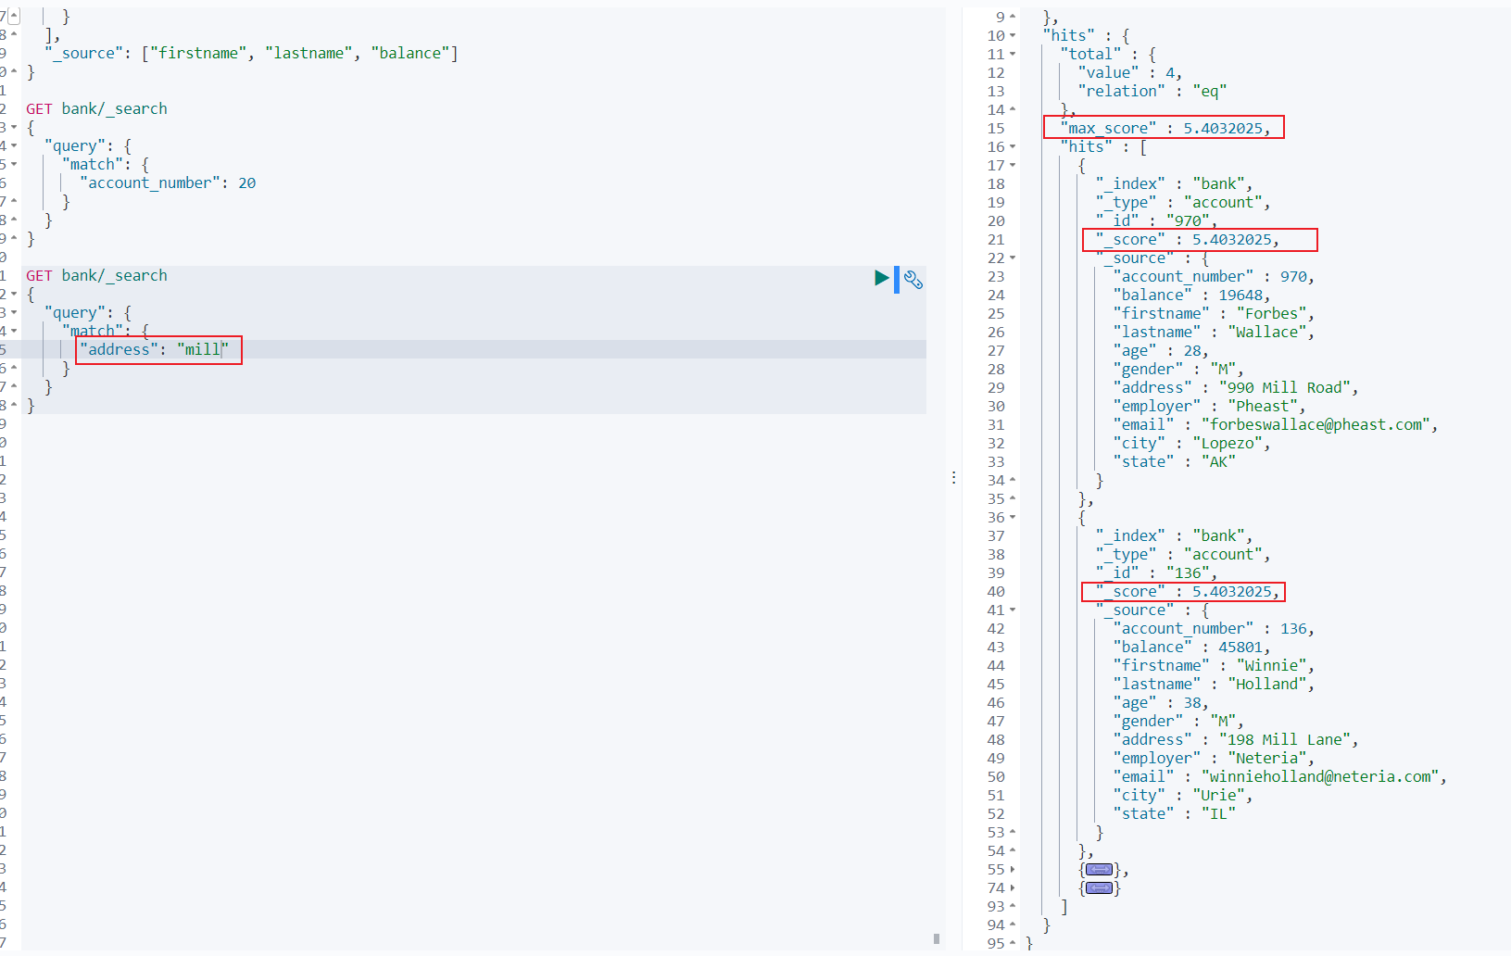Viewport: 1511px width, 956px height.
Task: Fold the "match" block above "account_number": 20
Action: tap(14, 164)
